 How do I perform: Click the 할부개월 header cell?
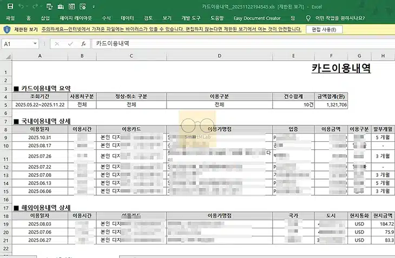[x=383, y=129]
